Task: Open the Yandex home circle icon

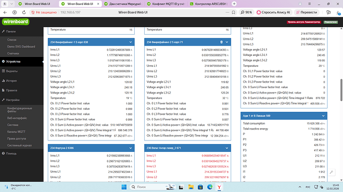Action: coord(14,12)
